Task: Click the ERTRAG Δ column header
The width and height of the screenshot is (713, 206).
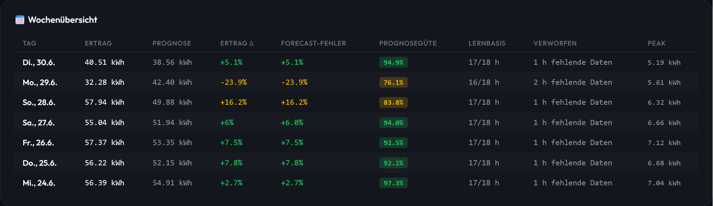Action: point(237,43)
